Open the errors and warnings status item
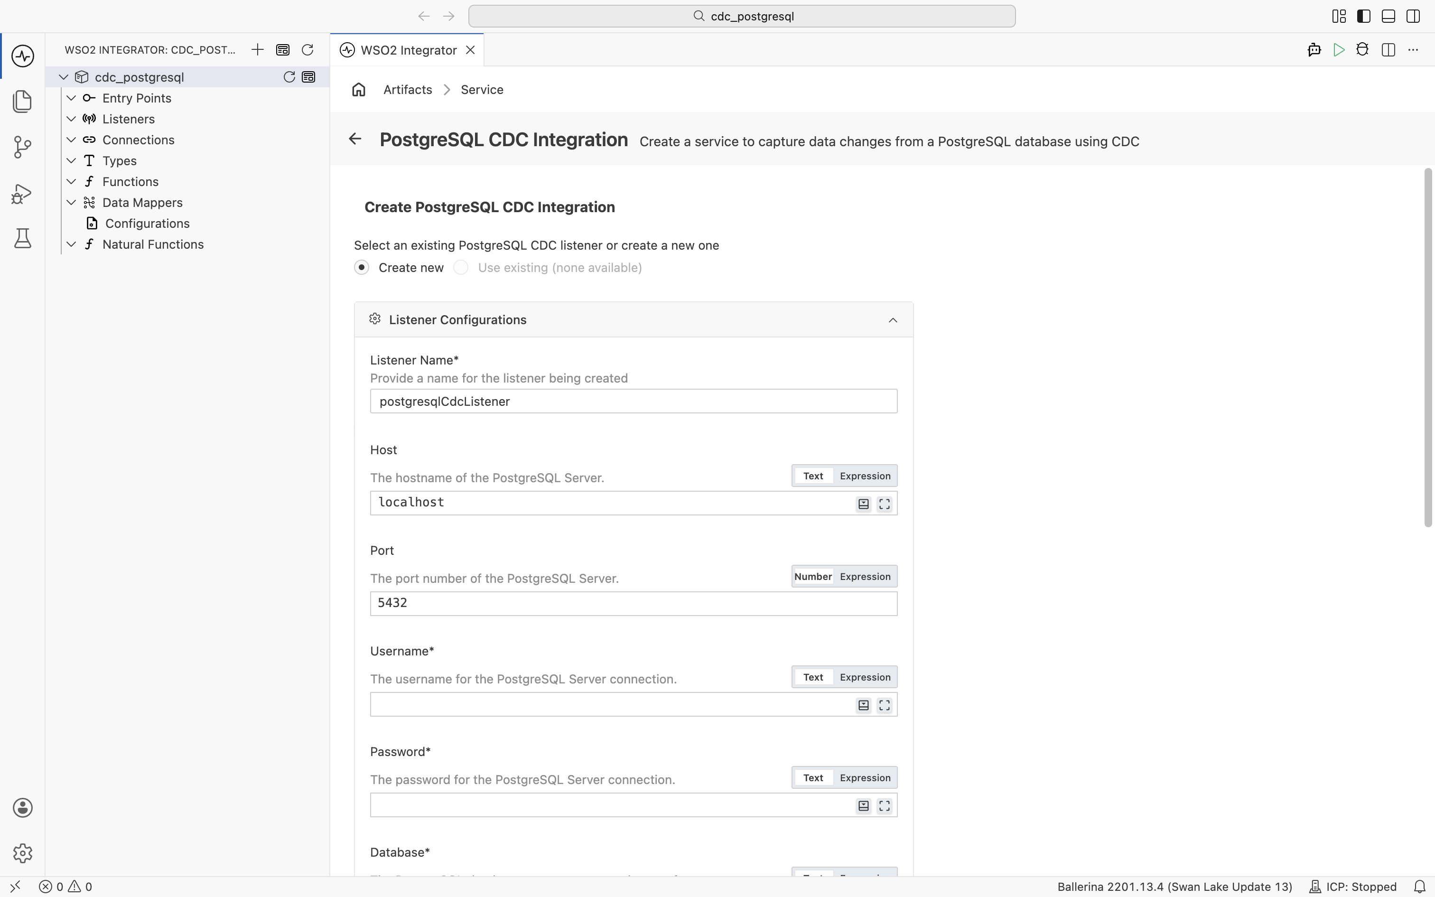Viewport: 1435px width, 897px height. [65, 887]
